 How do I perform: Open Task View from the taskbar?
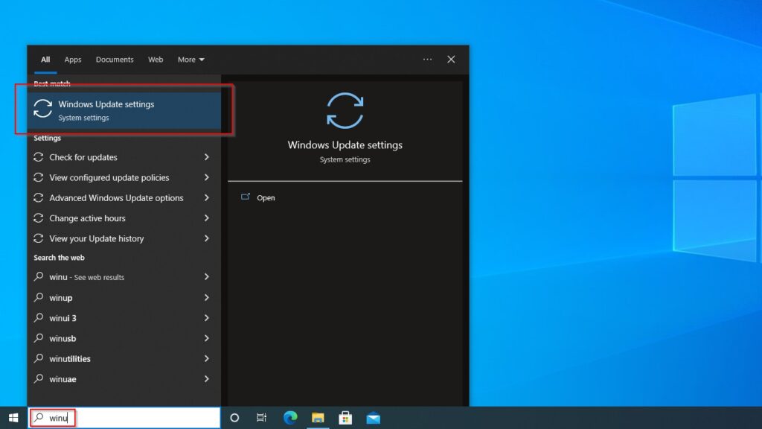tap(261, 418)
